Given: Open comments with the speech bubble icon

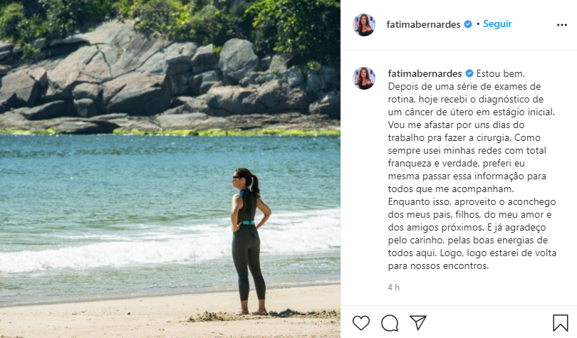Looking at the screenshot, I should (390, 323).
